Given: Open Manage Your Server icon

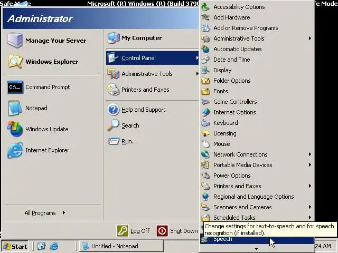Looking at the screenshot, I should pyautogui.click(x=14, y=40).
